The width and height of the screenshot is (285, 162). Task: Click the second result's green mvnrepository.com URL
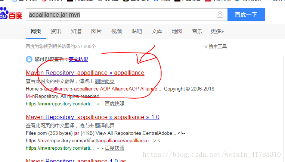pos(60,148)
